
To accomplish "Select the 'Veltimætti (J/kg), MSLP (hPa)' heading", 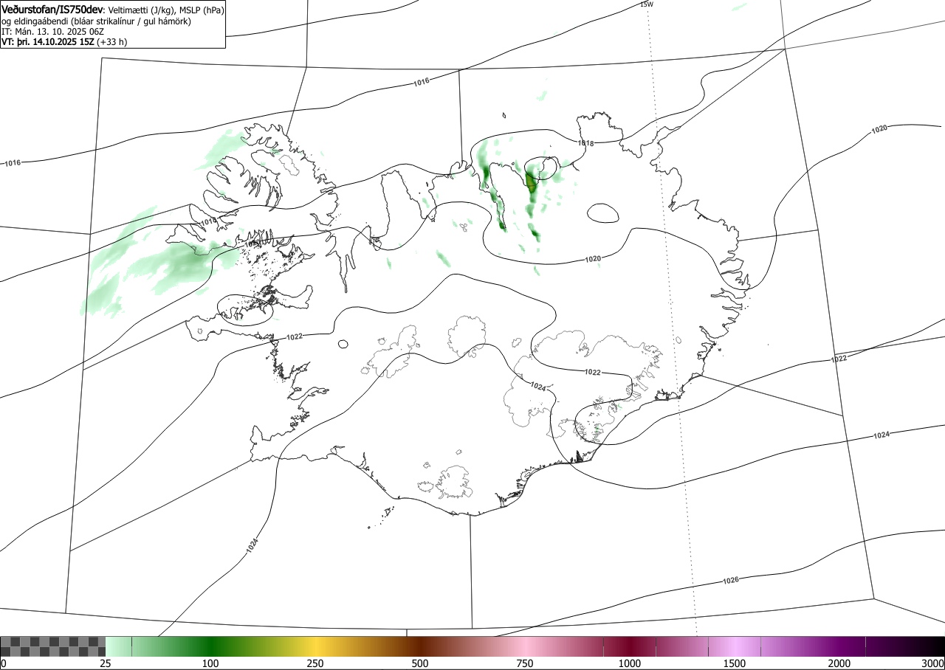I will coord(166,10).
